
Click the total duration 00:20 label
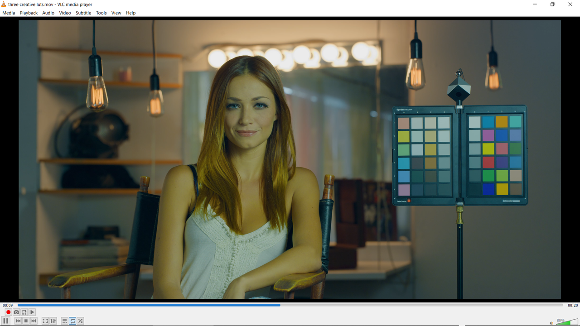pyautogui.click(x=573, y=306)
